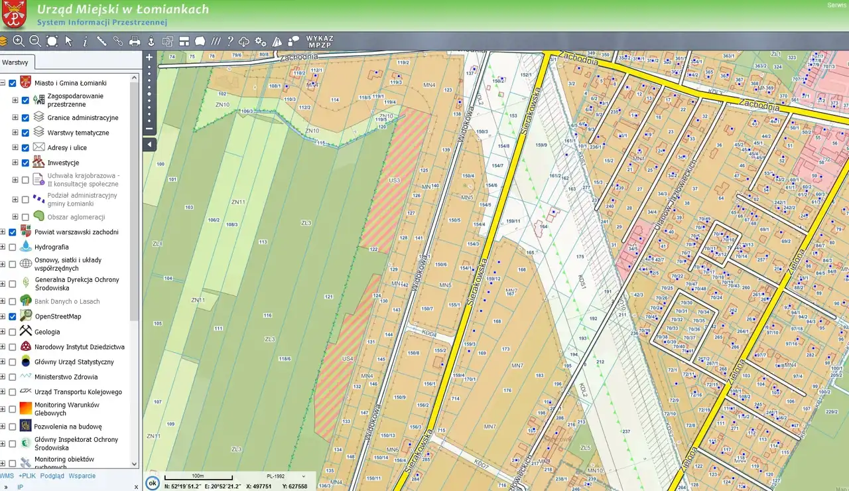Expand the Zagospodarowanie przestrzenne layer group
Screen dimensions: 849x491
[x=15, y=100]
